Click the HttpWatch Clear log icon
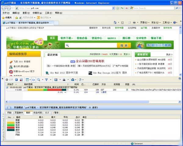 click(21, 80)
